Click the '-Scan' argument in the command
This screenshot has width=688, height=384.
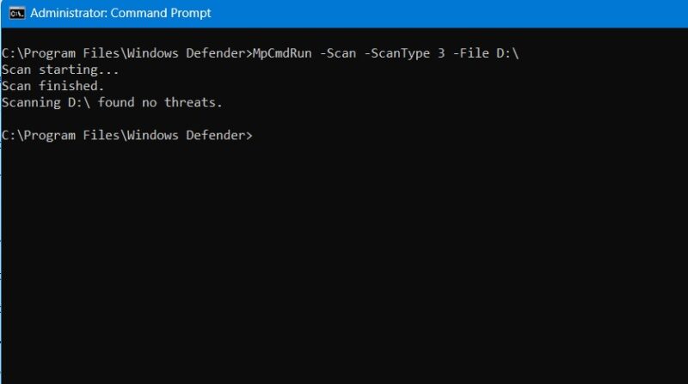[x=338, y=53]
